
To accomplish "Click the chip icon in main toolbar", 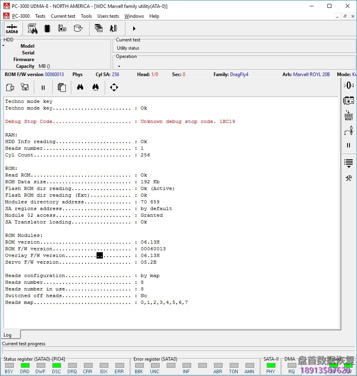I will [x=47, y=28].
